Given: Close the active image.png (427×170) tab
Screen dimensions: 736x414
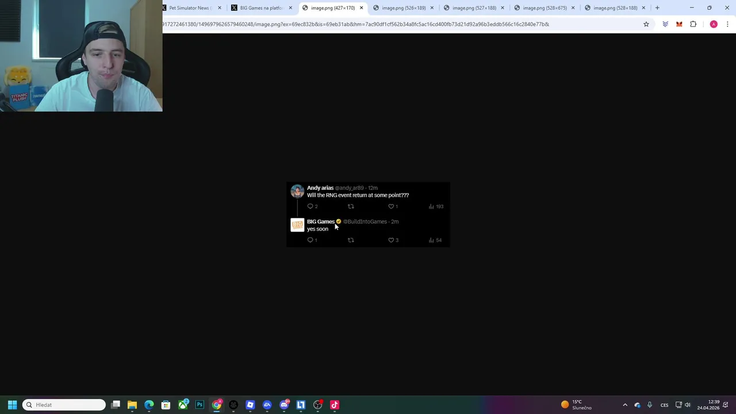Looking at the screenshot, I should pyautogui.click(x=361, y=8).
